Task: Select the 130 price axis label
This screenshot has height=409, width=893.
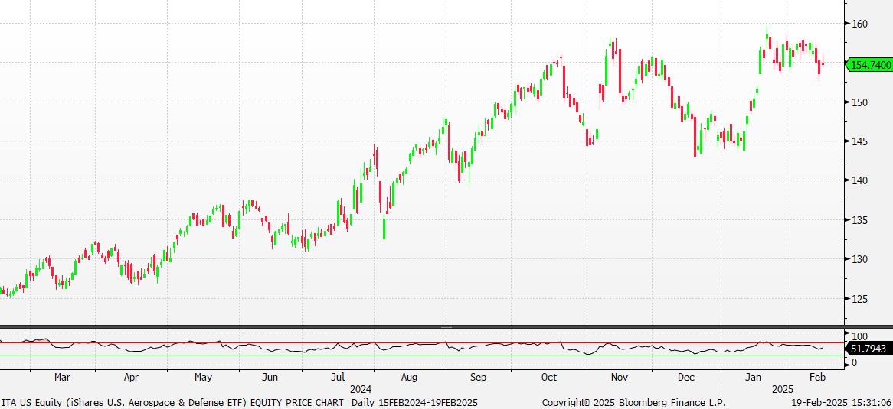Action: point(859,259)
